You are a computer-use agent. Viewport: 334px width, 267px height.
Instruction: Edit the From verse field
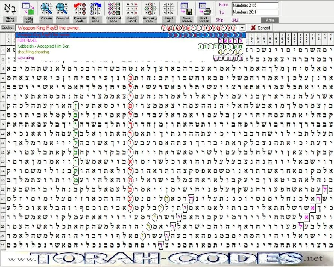click(255, 5)
